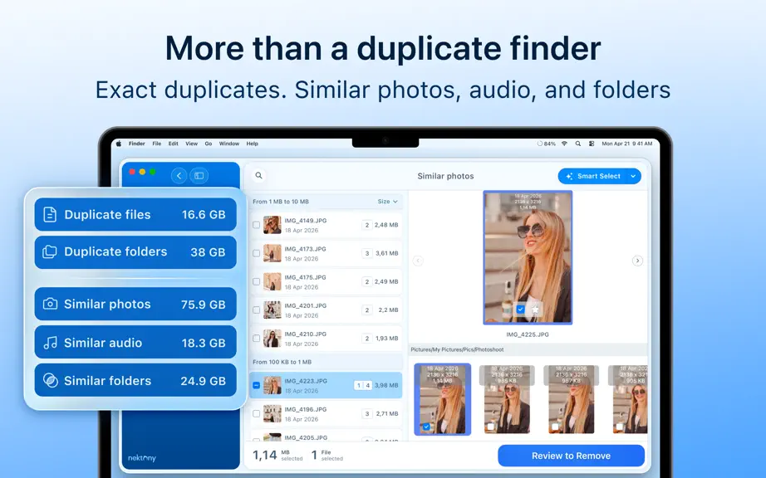Tick the checkbox for IMG_4175.JPG
766x478 pixels.
point(256,281)
